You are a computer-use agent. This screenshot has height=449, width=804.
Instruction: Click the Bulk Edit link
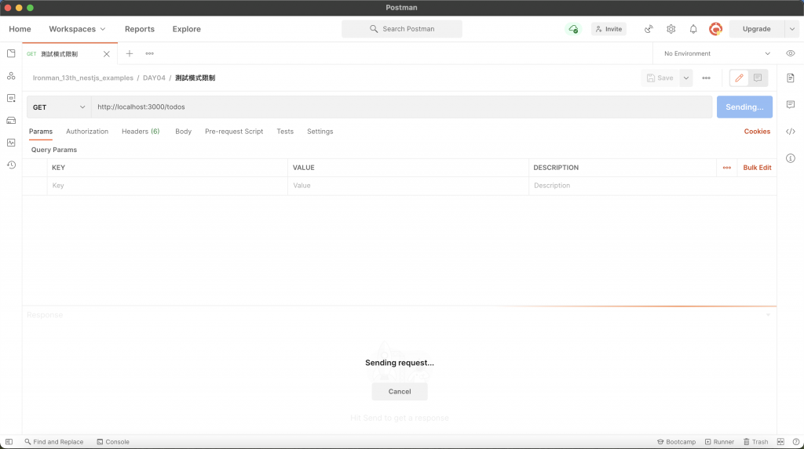click(x=757, y=168)
